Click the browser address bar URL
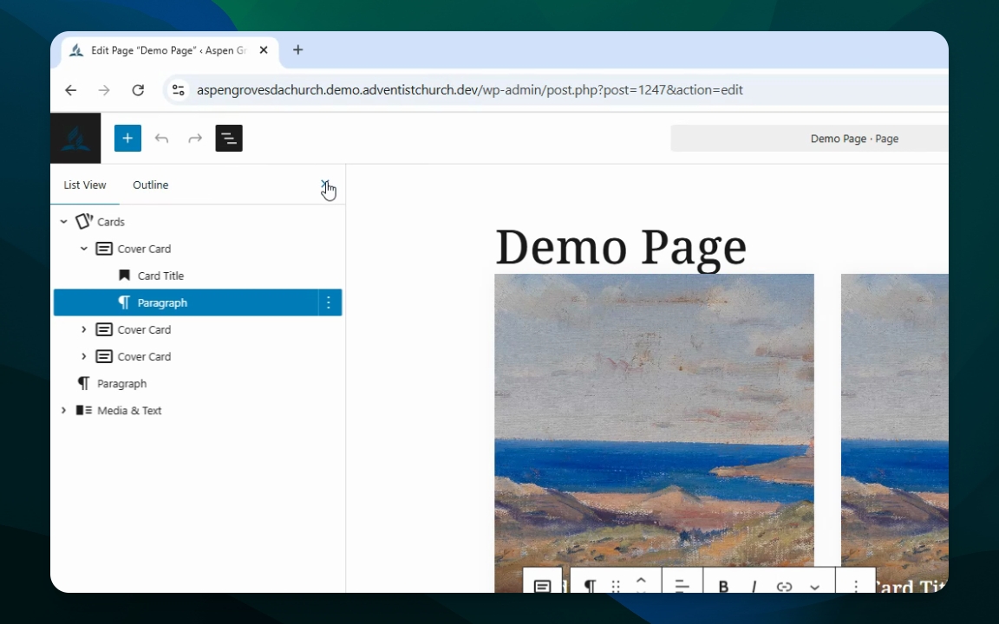Image resolution: width=999 pixels, height=624 pixels. click(469, 90)
